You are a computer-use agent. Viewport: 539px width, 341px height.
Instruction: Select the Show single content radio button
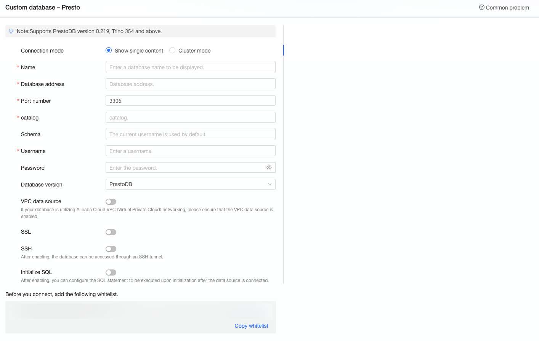coord(109,50)
